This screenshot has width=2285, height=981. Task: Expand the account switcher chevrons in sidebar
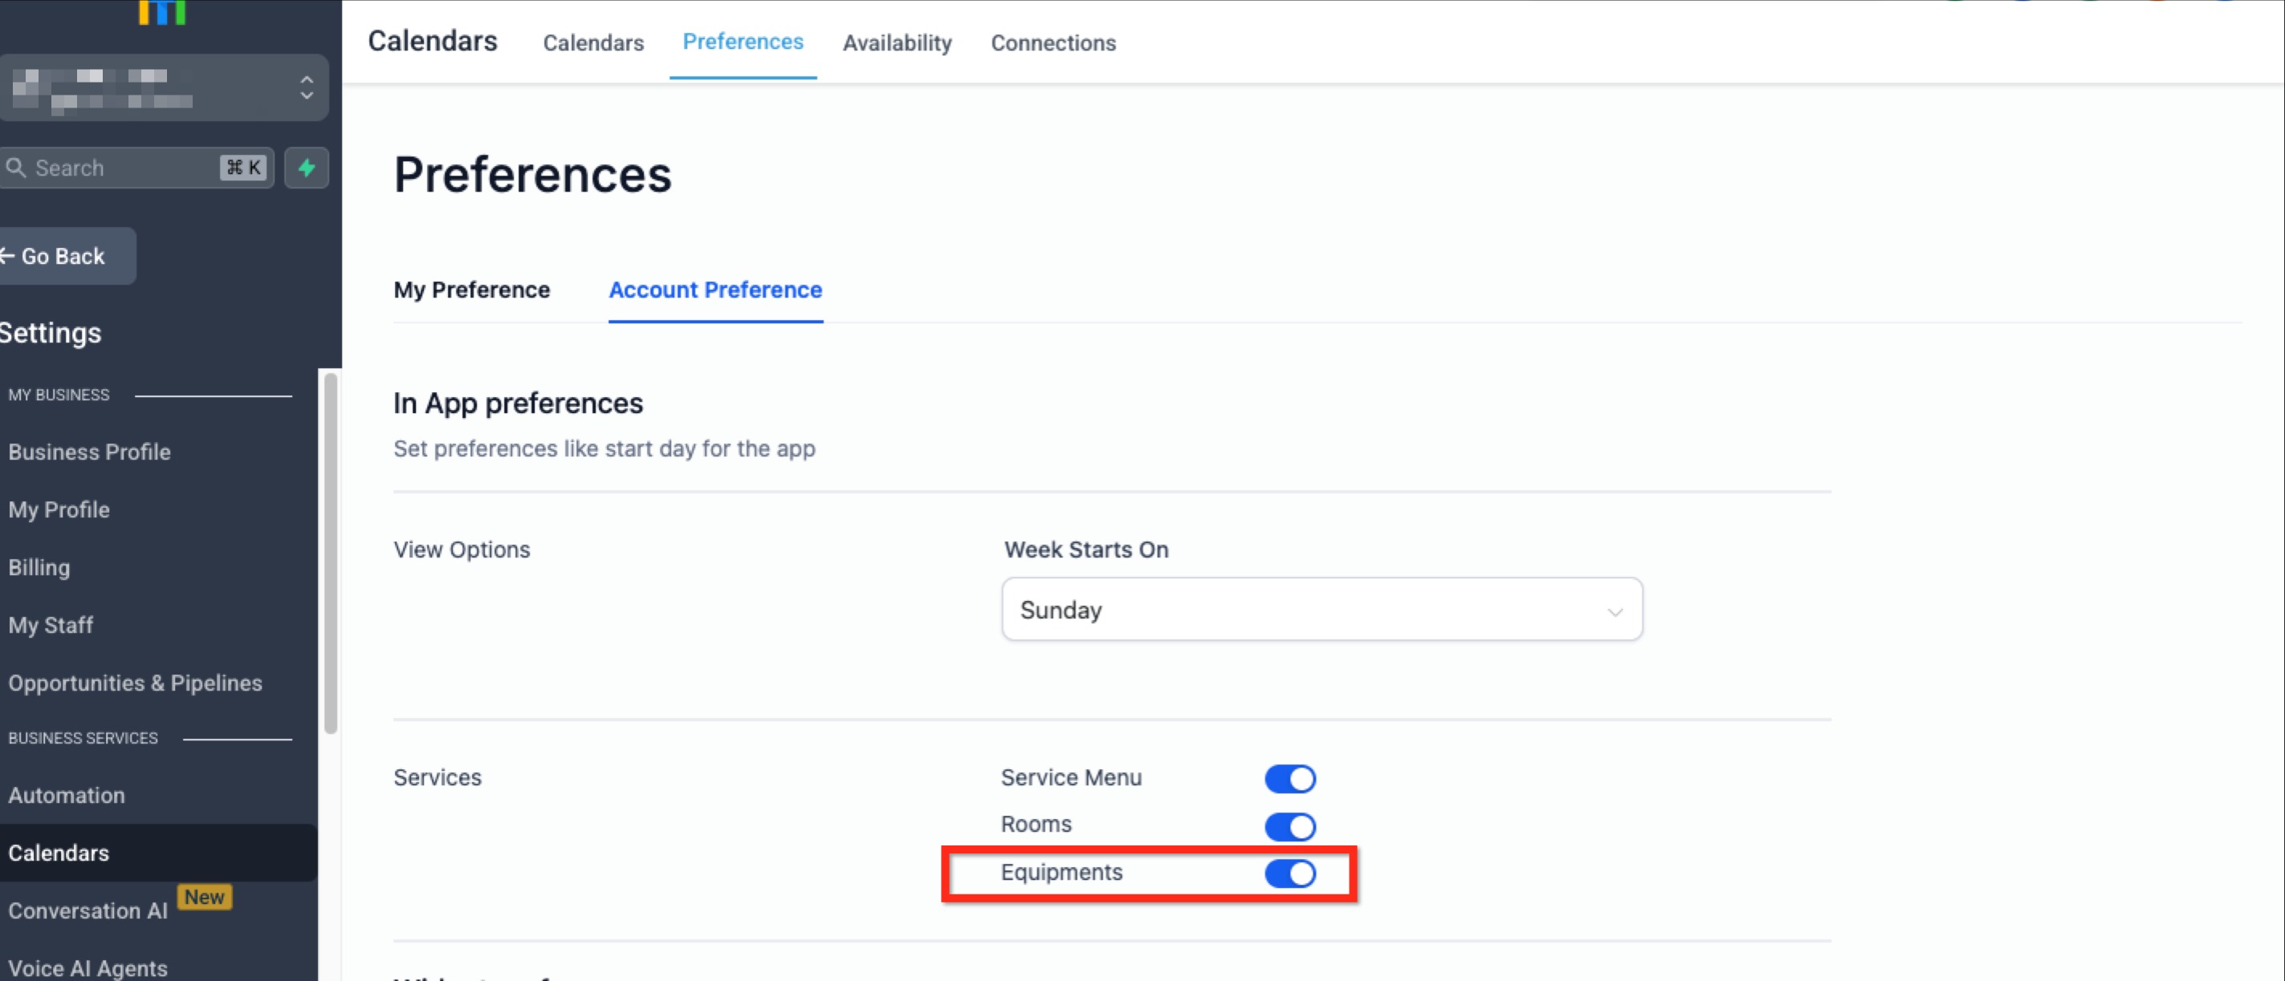(306, 87)
